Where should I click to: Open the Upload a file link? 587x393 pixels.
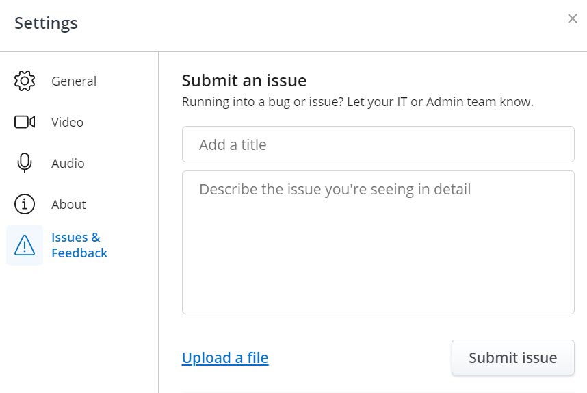coord(225,357)
